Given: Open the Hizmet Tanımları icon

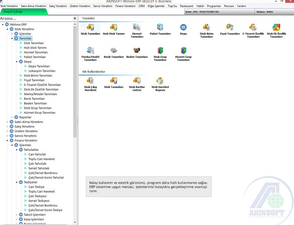Looking at the screenshot, I should [137, 31].
